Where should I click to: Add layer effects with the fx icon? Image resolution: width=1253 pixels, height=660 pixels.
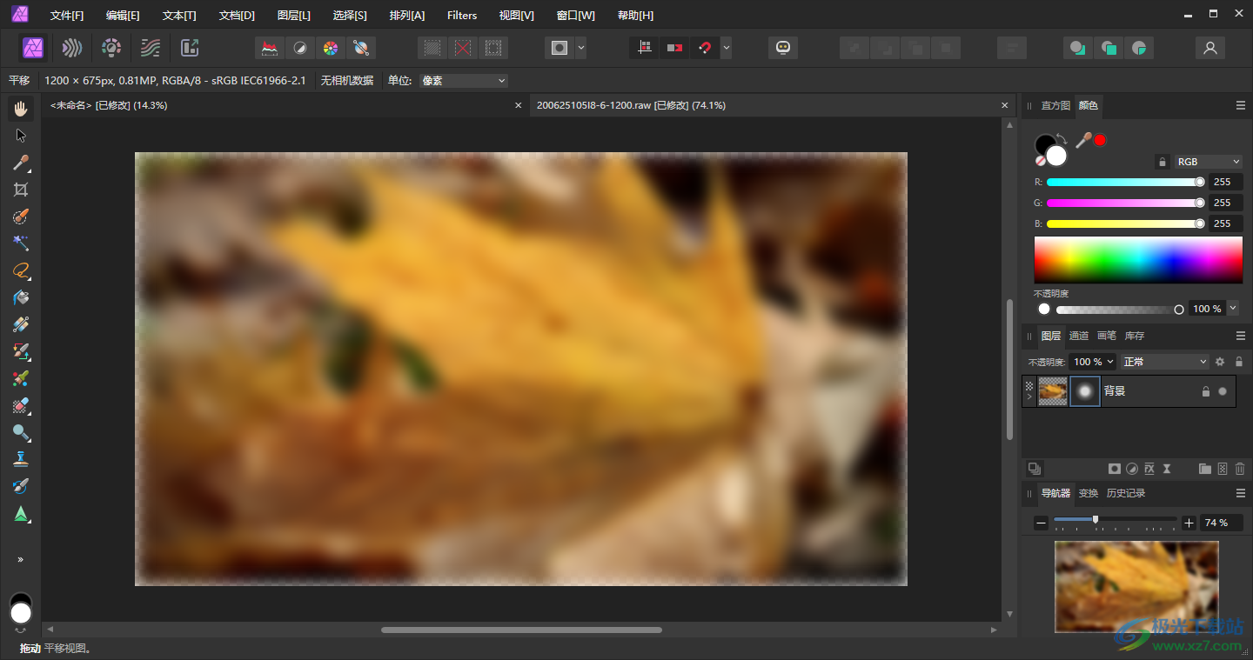[1149, 469]
